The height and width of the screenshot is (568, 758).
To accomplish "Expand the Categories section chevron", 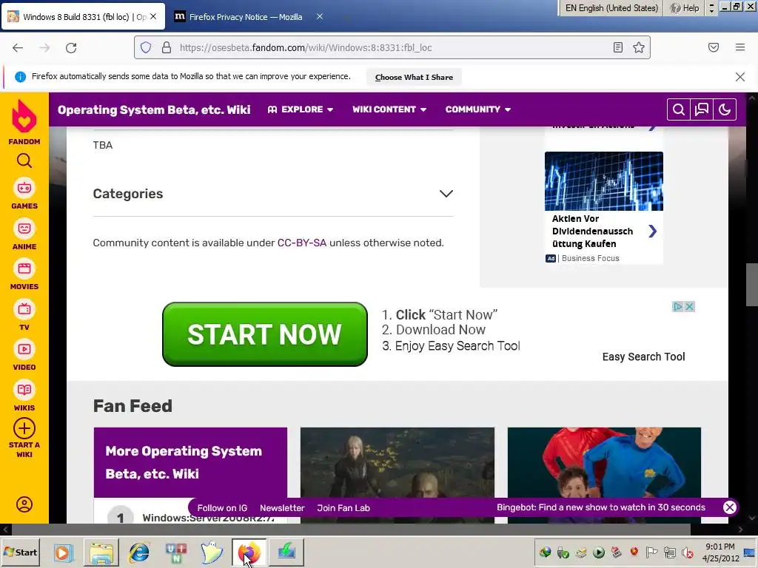I will point(446,194).
